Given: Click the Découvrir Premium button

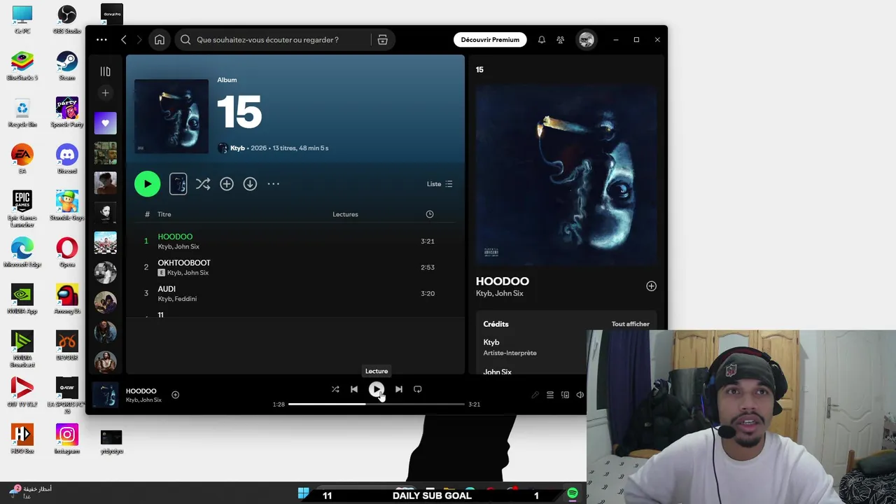Looking at the screenshot, I should [490, 40].
